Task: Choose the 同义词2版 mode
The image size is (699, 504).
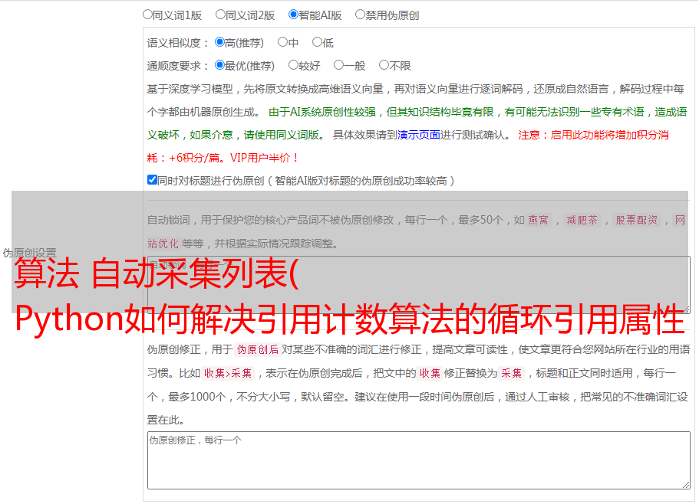Action: tap(220, 14)
